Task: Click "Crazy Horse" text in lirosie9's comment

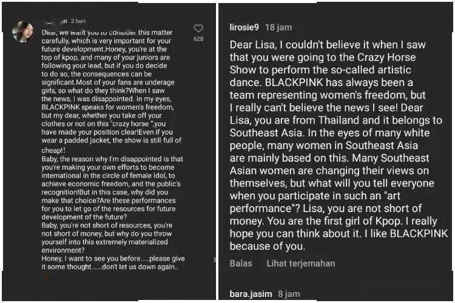Action: (x=386, y=57)
